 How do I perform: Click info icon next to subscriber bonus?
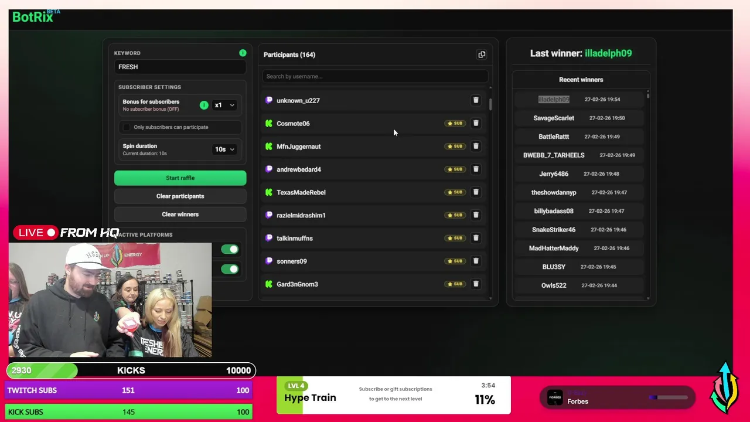click(x=204, y=105)
